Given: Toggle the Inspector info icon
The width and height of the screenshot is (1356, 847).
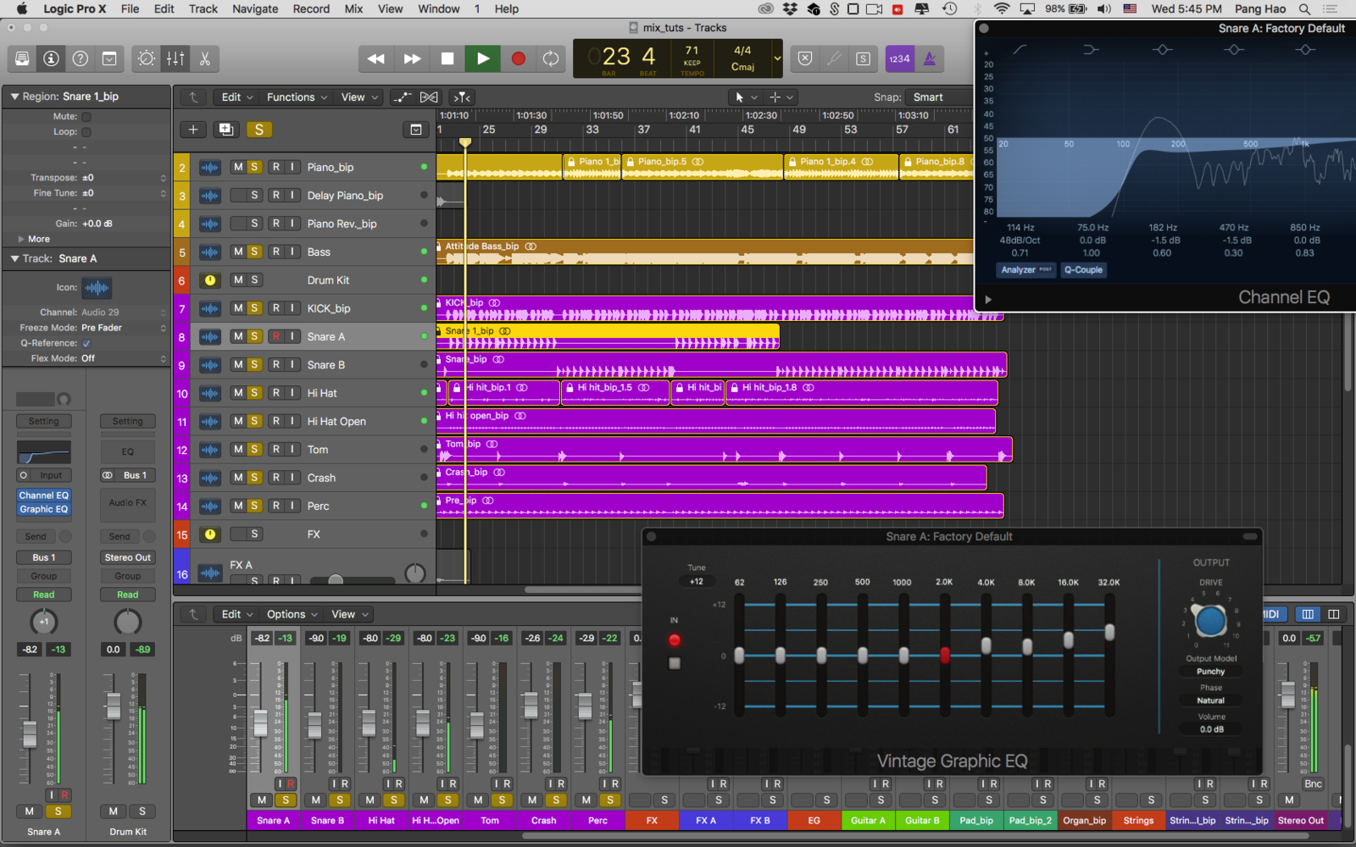Looking at the screenshot, I should point(52,58).
